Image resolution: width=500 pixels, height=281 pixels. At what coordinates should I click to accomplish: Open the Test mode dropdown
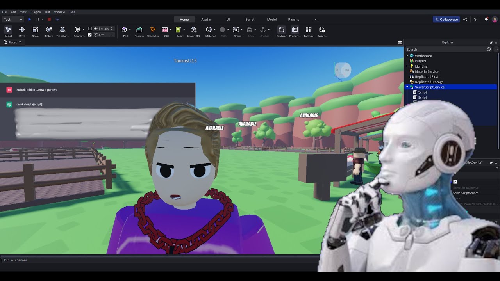[13, 19]
